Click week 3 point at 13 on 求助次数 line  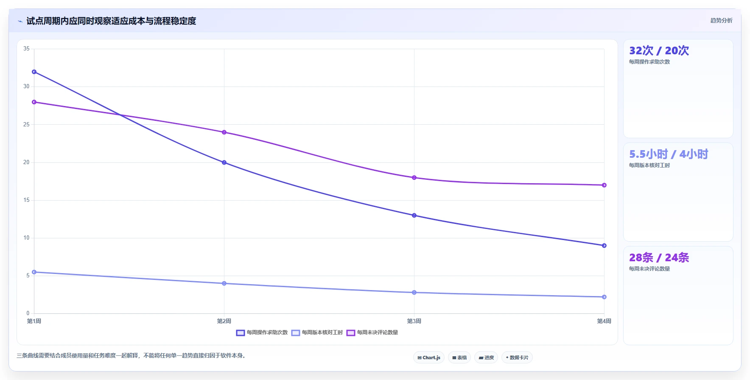pos(414,215)
